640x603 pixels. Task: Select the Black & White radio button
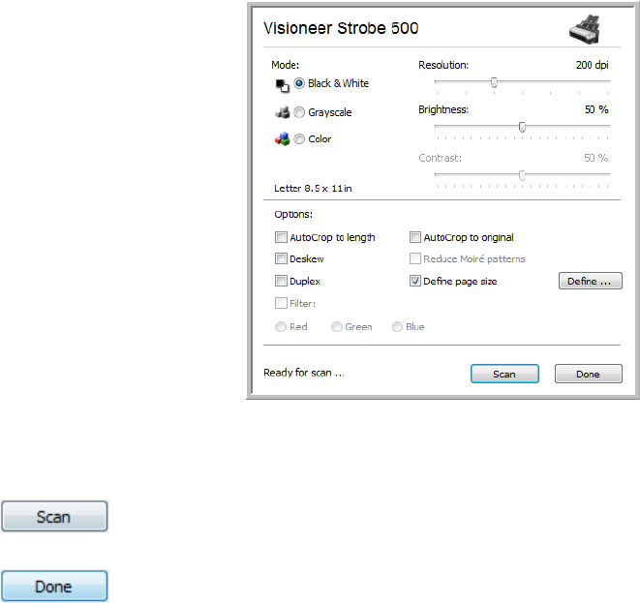pos(299,83)
